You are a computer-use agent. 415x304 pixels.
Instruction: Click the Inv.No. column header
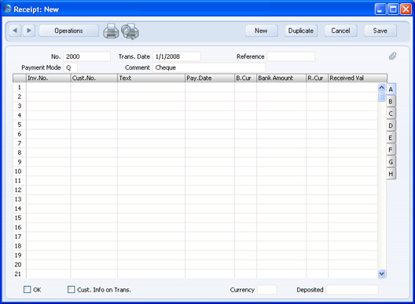tap(49, 78)
